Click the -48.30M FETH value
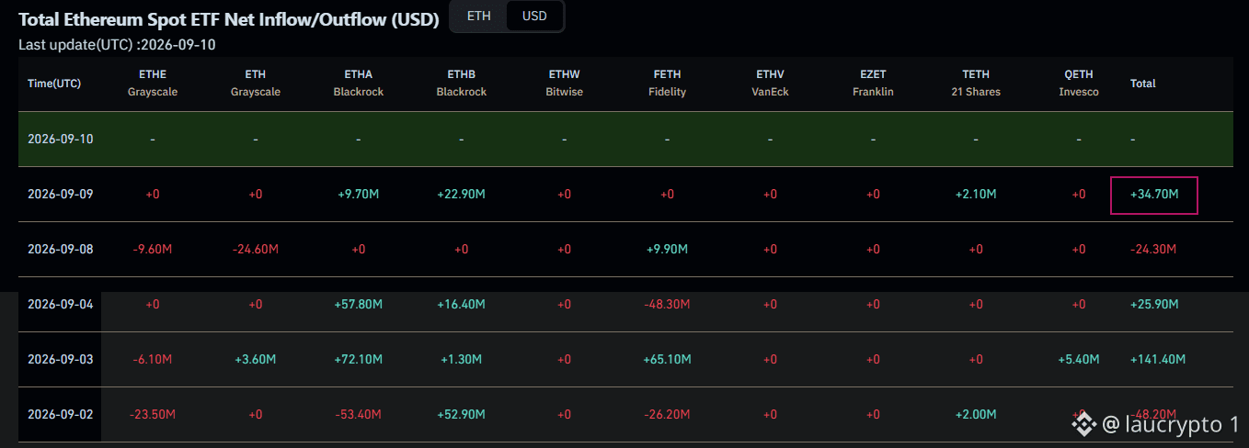Viewport: 1249px width, 448px height. coord(667,304)
